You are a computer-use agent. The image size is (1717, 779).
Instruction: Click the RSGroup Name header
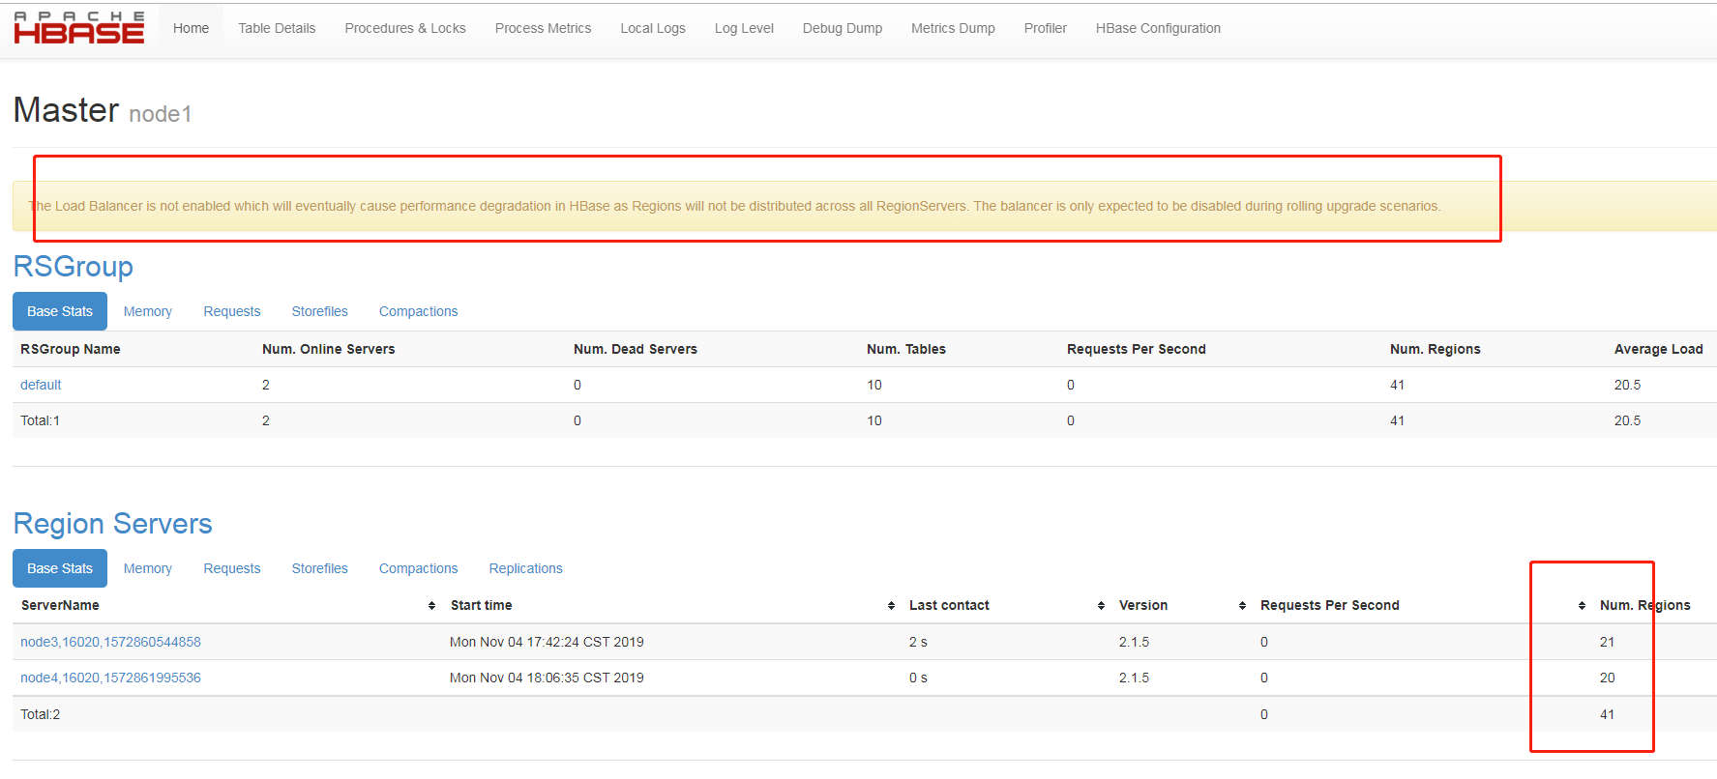click(71, 349)
